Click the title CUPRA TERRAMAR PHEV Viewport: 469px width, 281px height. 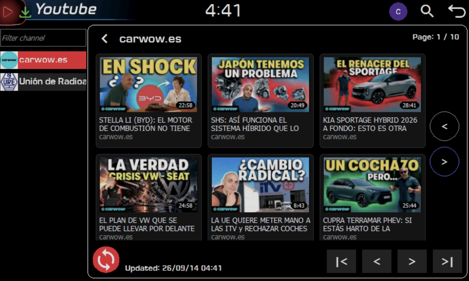tap(367, 224)
